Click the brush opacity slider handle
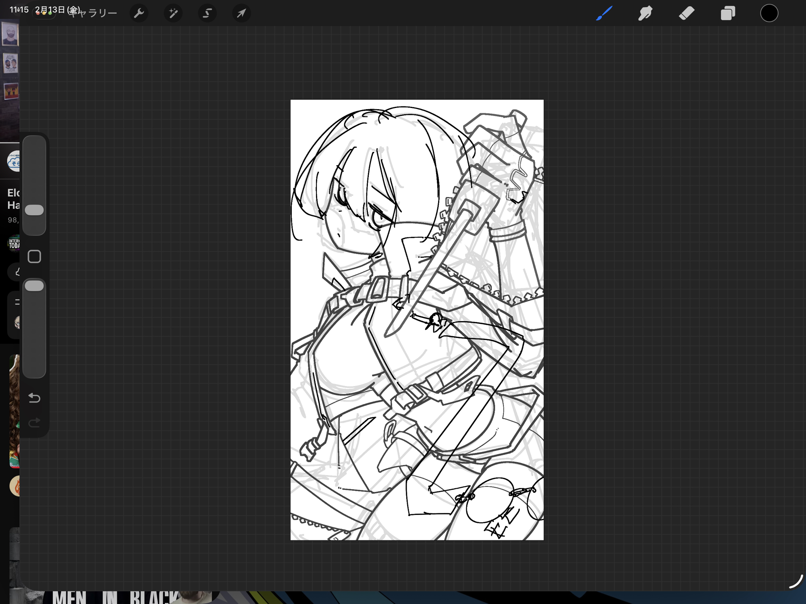Screen dimensions: 806x604 34,286
